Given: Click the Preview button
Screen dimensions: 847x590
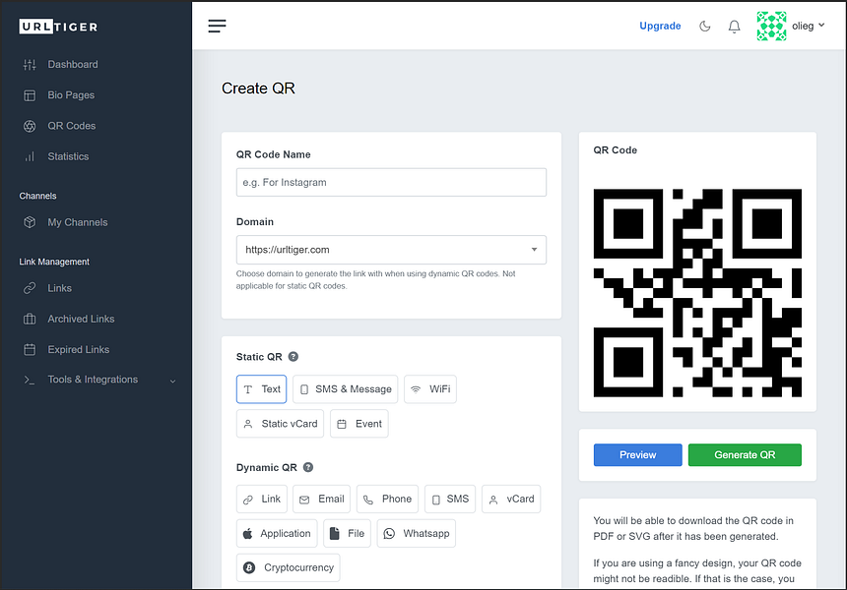Looking at the screenshot, I should 638,454.
